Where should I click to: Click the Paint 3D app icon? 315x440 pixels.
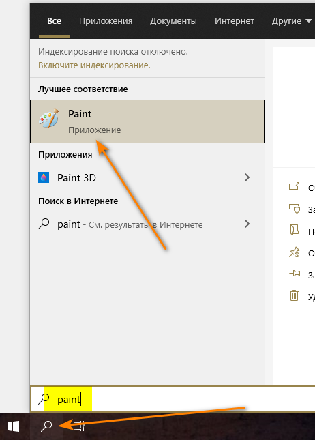coord(44,177)
